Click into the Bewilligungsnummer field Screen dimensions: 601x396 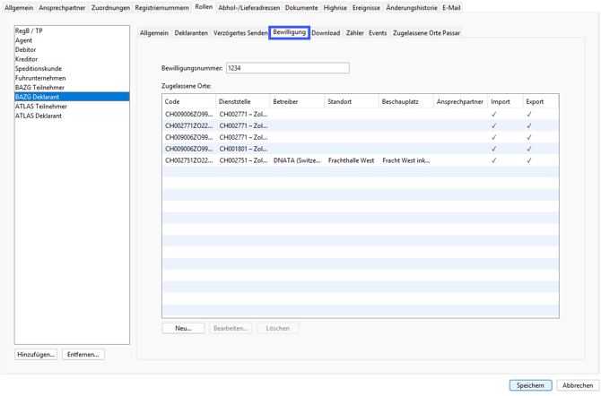287,68
